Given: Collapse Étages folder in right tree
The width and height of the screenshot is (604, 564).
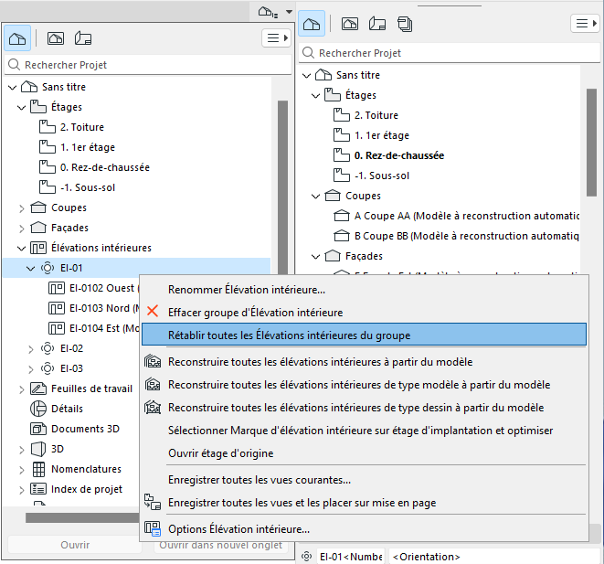Looking at the screenshot, I should [316, 96].
